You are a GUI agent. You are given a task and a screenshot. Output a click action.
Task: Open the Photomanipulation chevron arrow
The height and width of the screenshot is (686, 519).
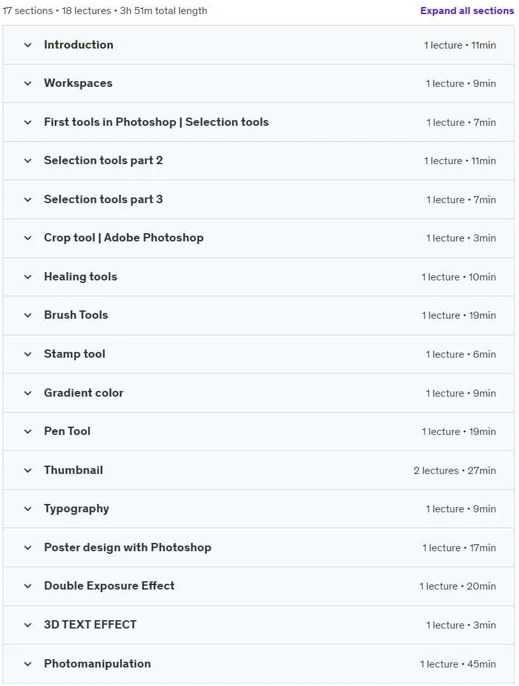pyautogui.click(x=27, y=664)
